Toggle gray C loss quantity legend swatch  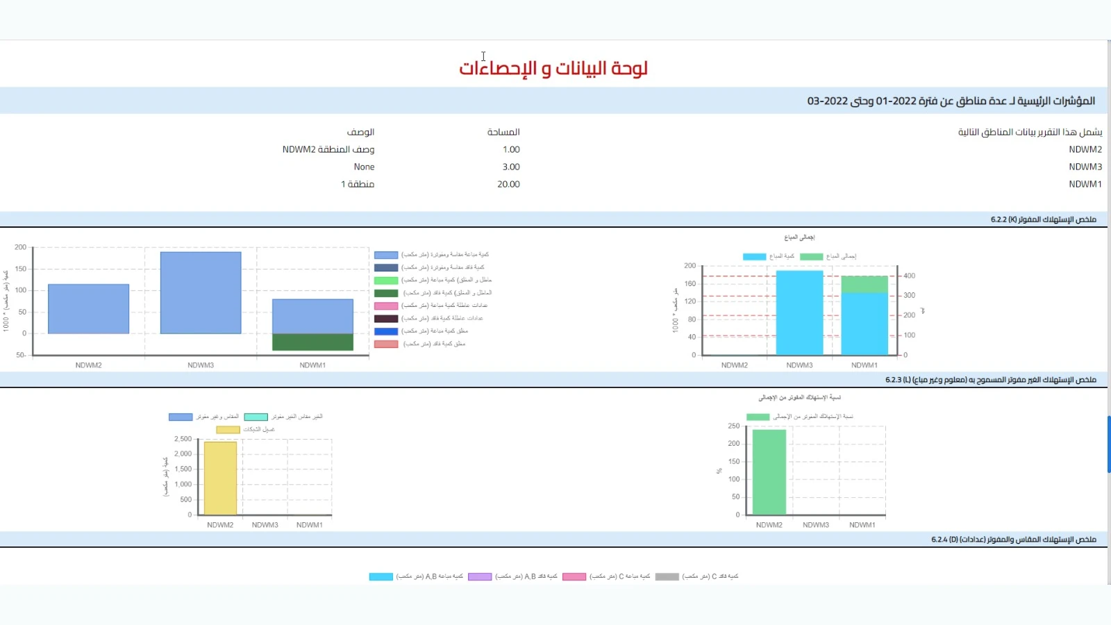point(667,576)
